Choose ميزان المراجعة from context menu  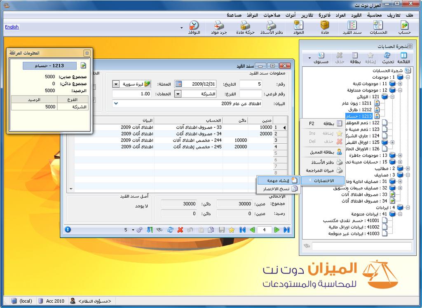322,170
